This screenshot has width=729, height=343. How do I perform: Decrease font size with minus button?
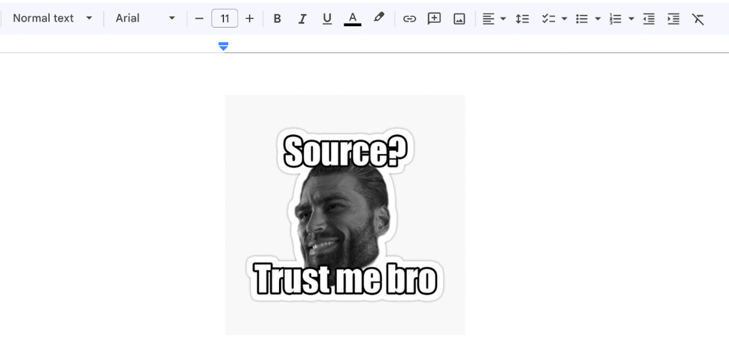(199, 19)
